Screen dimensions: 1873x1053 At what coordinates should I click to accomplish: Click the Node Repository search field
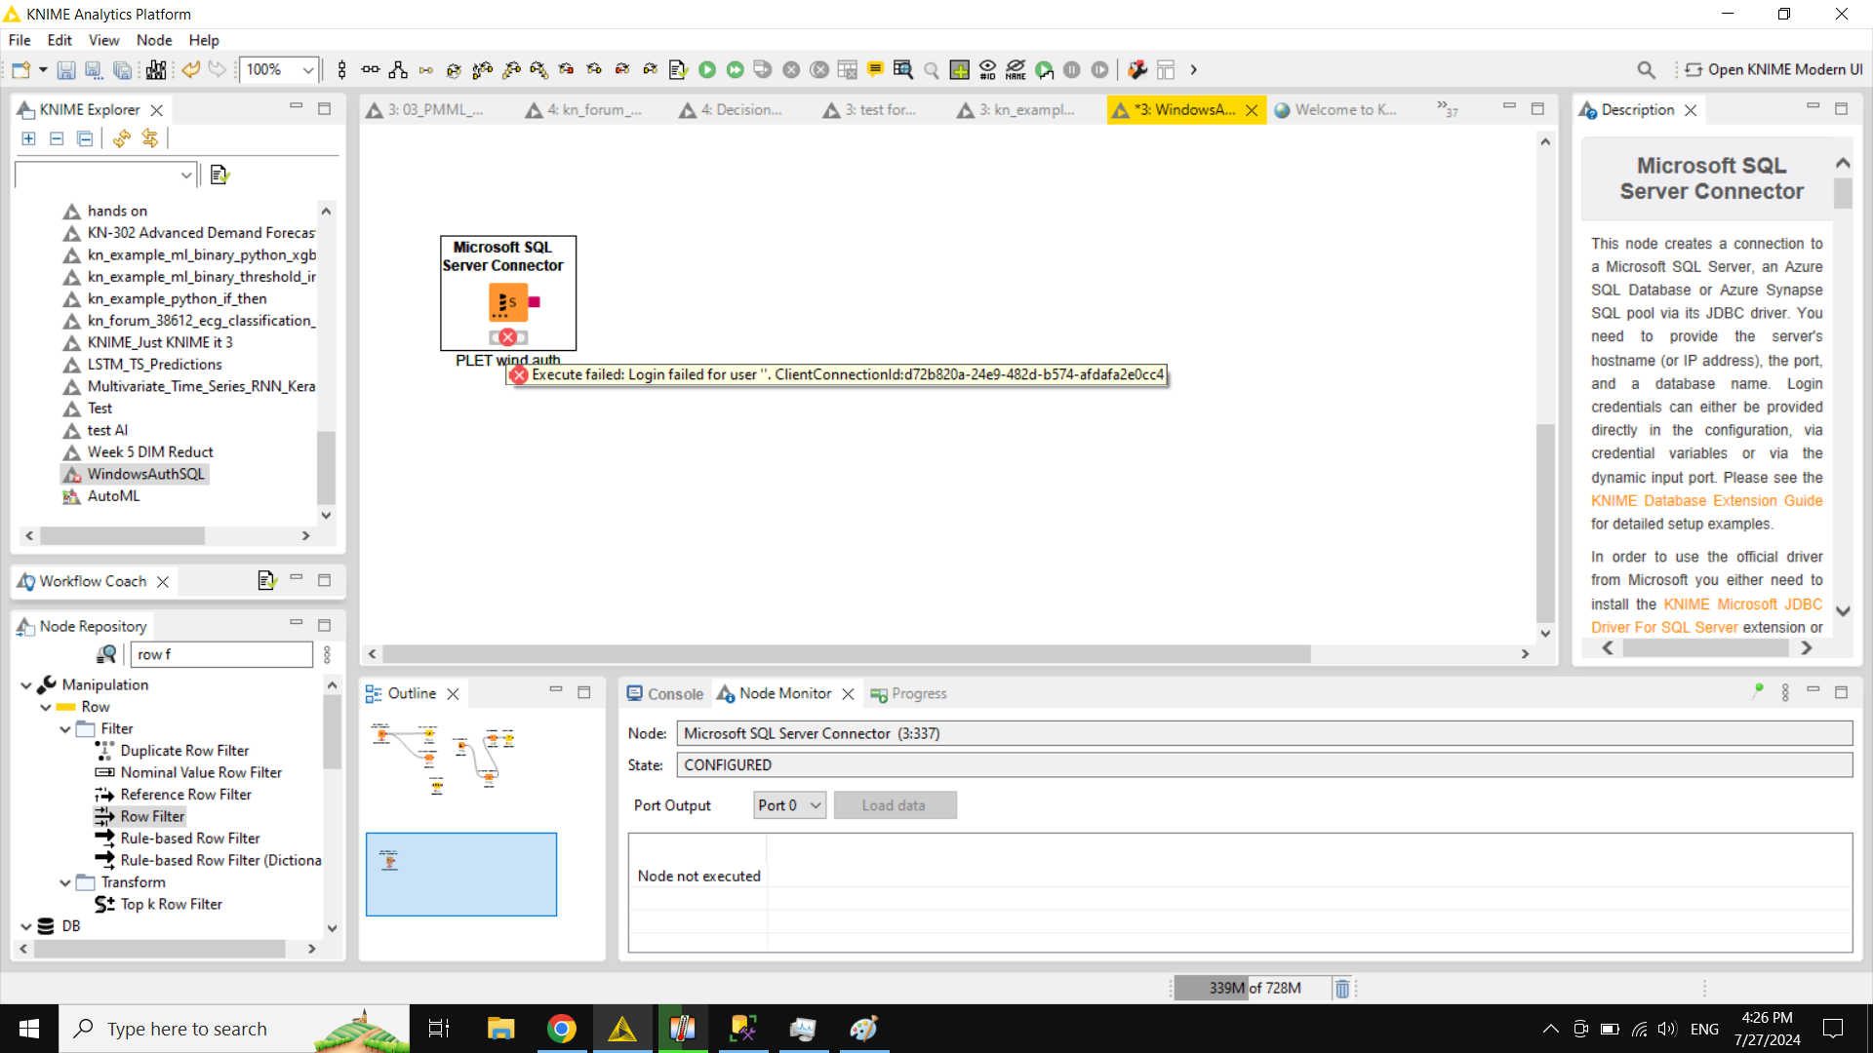coord(222,654)
